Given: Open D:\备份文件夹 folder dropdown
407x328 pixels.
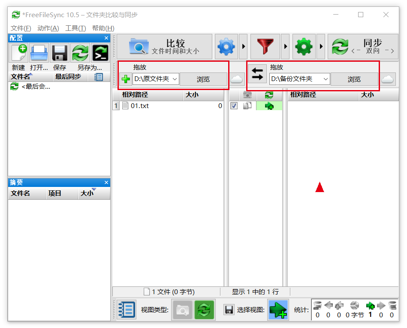Looking at the screenshot, I should tap(326, 79).
